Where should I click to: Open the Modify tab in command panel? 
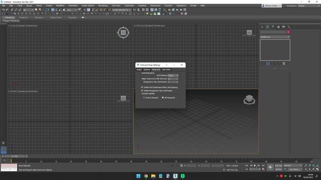(x=267, y=27)
